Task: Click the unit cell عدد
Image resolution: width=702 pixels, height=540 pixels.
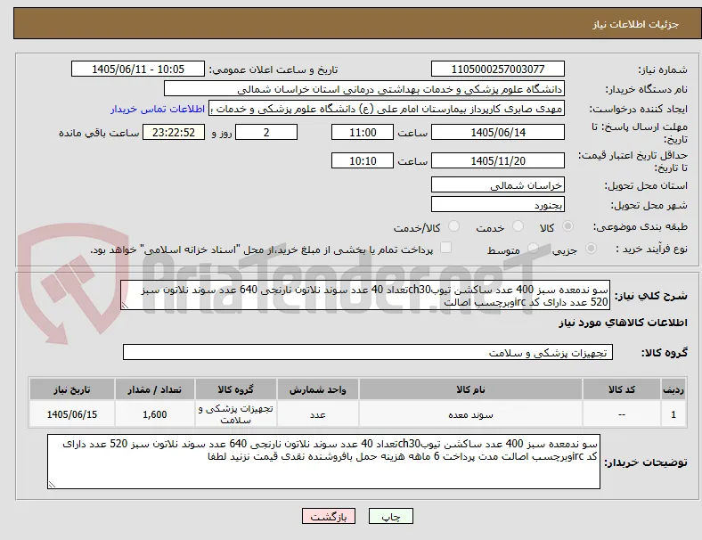Action: pyautogui.click(x=317, y=414)
